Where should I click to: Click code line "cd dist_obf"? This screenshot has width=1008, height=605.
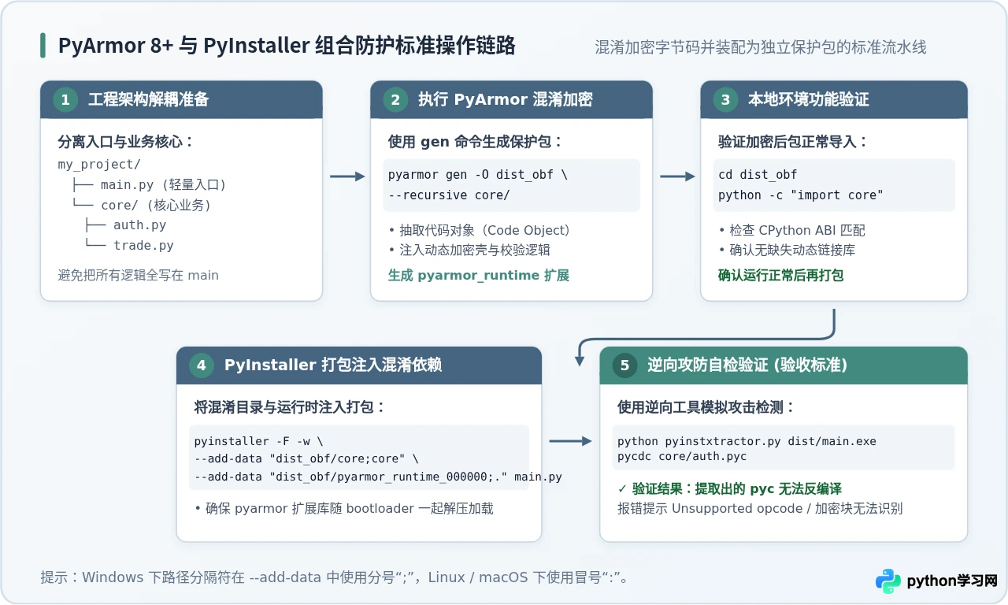[x=758, y=175]
